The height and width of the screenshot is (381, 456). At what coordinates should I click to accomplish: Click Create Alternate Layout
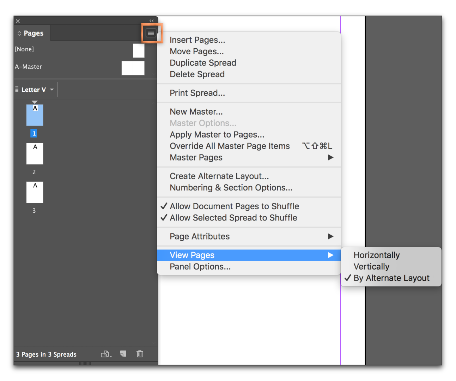pyautogui.click(x=219, y=176)
